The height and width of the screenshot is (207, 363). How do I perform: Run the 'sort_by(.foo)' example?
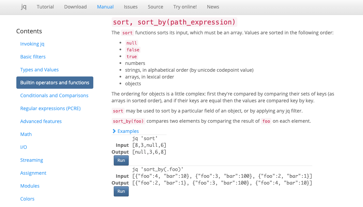(121, 191)
